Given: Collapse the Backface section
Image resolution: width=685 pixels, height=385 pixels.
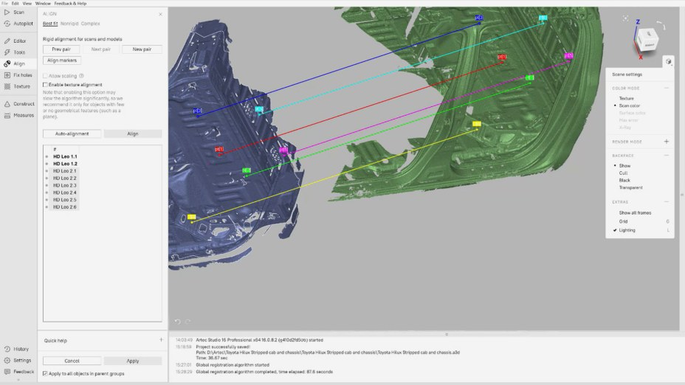Looking at the screenshot, I should tap(667, 156).
